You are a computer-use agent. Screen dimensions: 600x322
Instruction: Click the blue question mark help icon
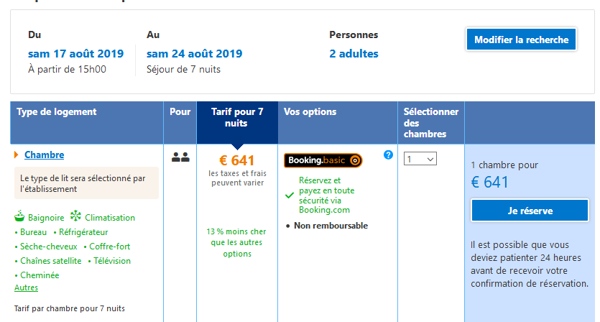tap(388, 155)
